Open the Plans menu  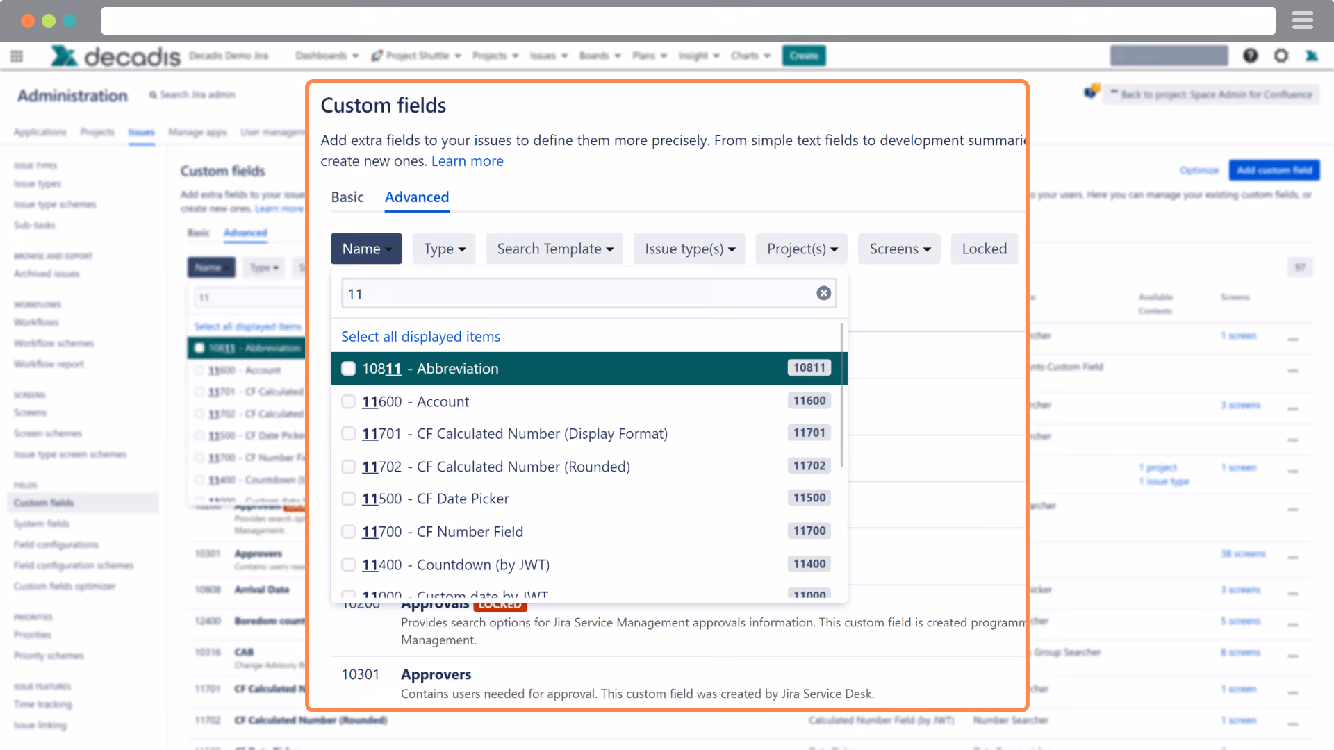[x=650, y=56]
